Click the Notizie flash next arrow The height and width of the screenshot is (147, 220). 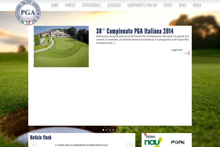[130, 144]
